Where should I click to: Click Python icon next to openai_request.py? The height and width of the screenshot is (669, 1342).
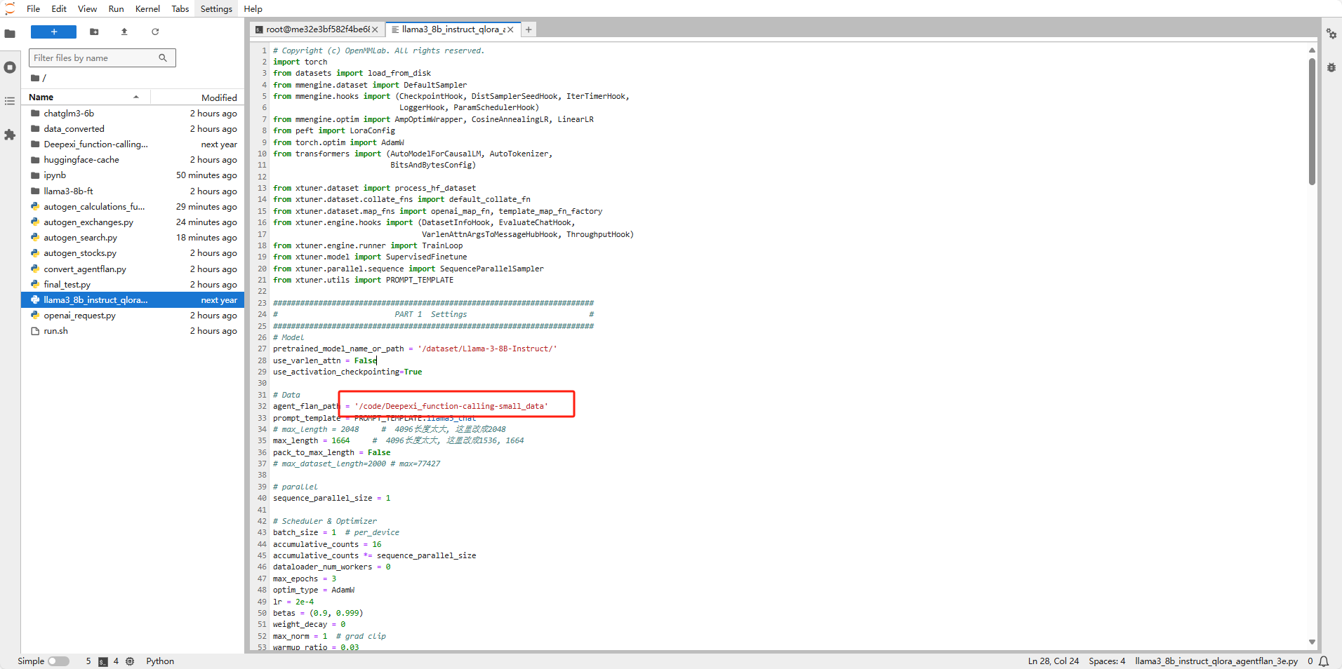[x=35, y=316]
